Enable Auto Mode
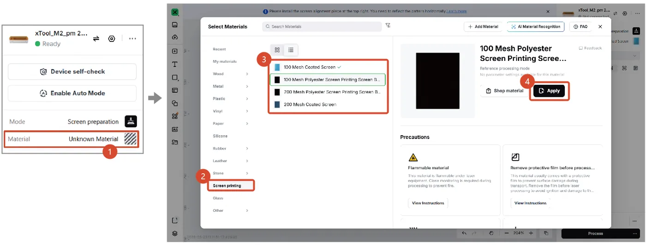This screenshot has height=245, width=646. click(x=72, y=93)
